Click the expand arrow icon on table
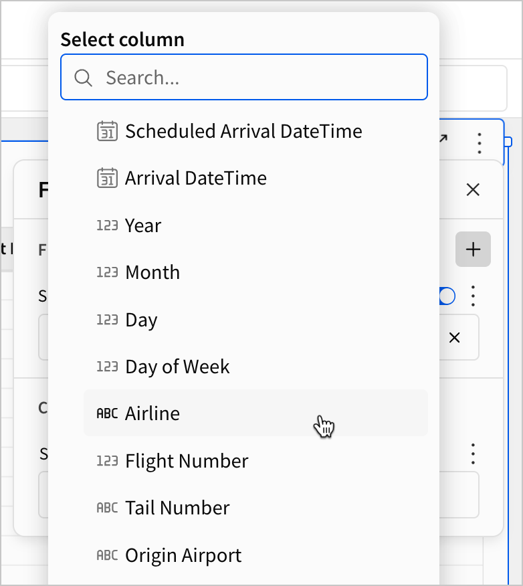 click(x=443, y=138)
